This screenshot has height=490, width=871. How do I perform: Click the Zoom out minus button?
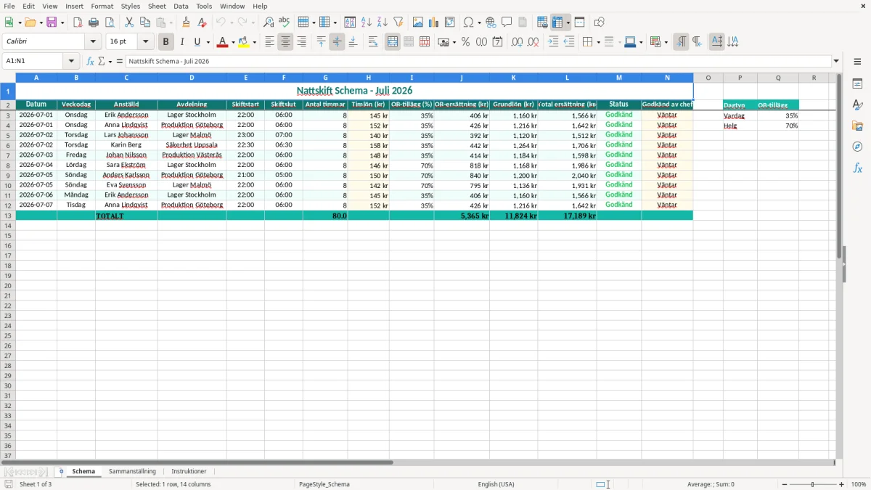click(785, 484)
